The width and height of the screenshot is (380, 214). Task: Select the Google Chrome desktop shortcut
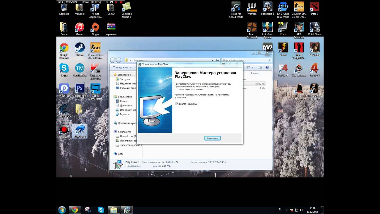point(64,51)
